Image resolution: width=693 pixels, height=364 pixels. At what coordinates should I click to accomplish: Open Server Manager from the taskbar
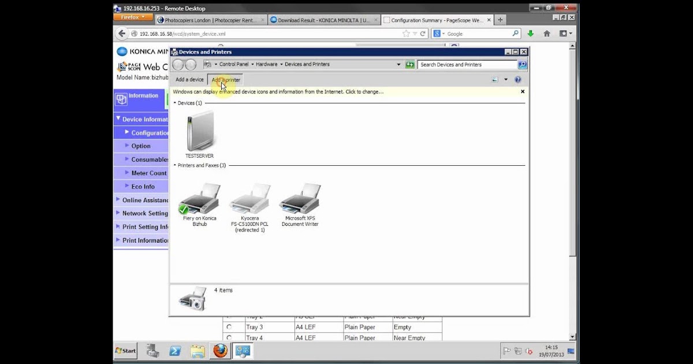pyautogui.click(x=152, y=351)
